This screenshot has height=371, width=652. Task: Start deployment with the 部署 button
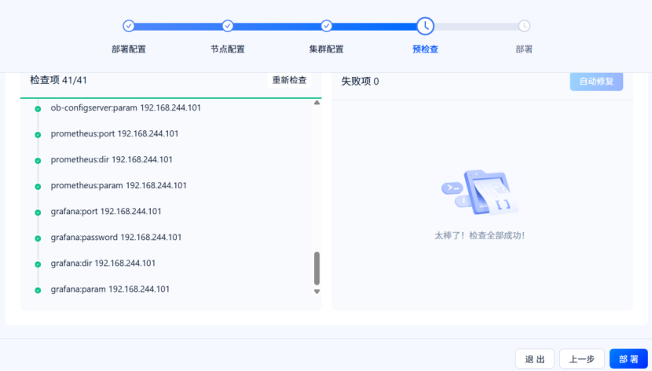(628, 359)
